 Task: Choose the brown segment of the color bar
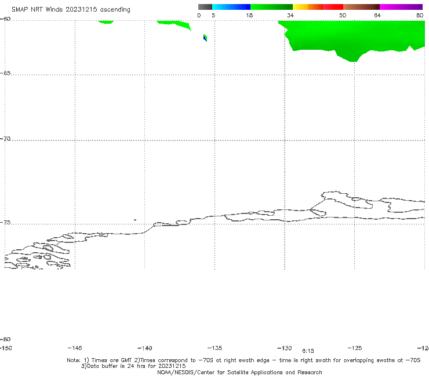point(361,7)
